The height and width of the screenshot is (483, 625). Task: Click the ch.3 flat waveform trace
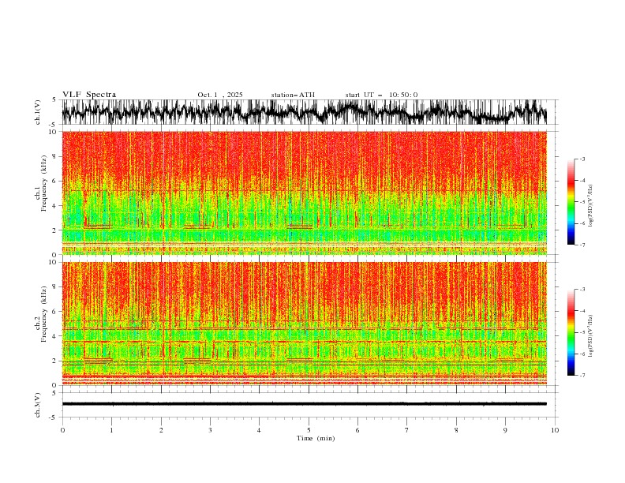tap(305, 404)
